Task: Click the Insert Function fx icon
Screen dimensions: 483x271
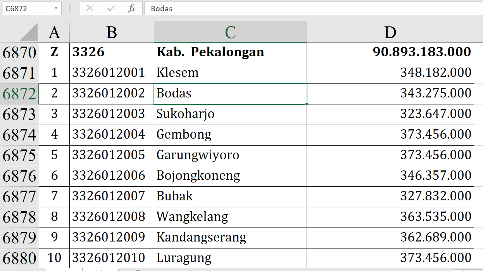Action: point(131,9)
